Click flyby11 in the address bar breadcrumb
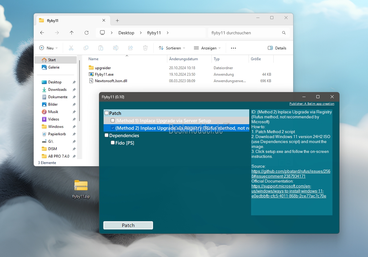 154,33
